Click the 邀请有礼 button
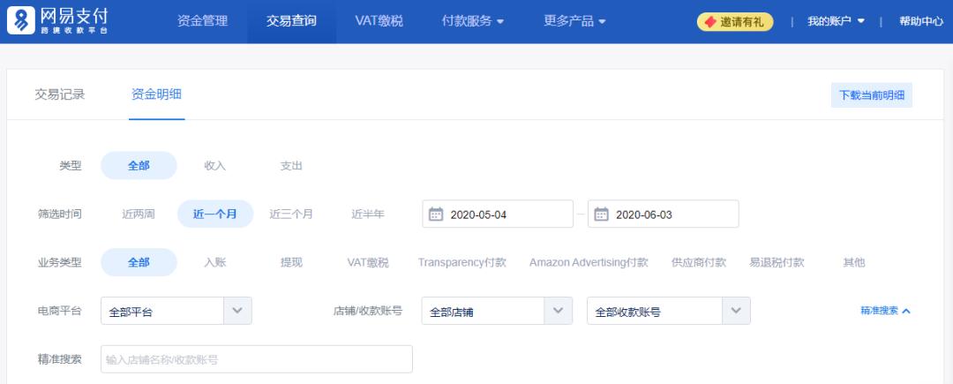The image size is (953, 384). coord(735,22)
